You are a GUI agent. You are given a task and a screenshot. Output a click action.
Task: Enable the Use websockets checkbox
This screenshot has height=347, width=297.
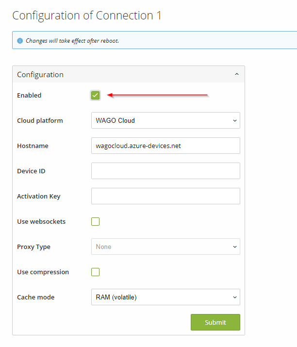point(96,221)
